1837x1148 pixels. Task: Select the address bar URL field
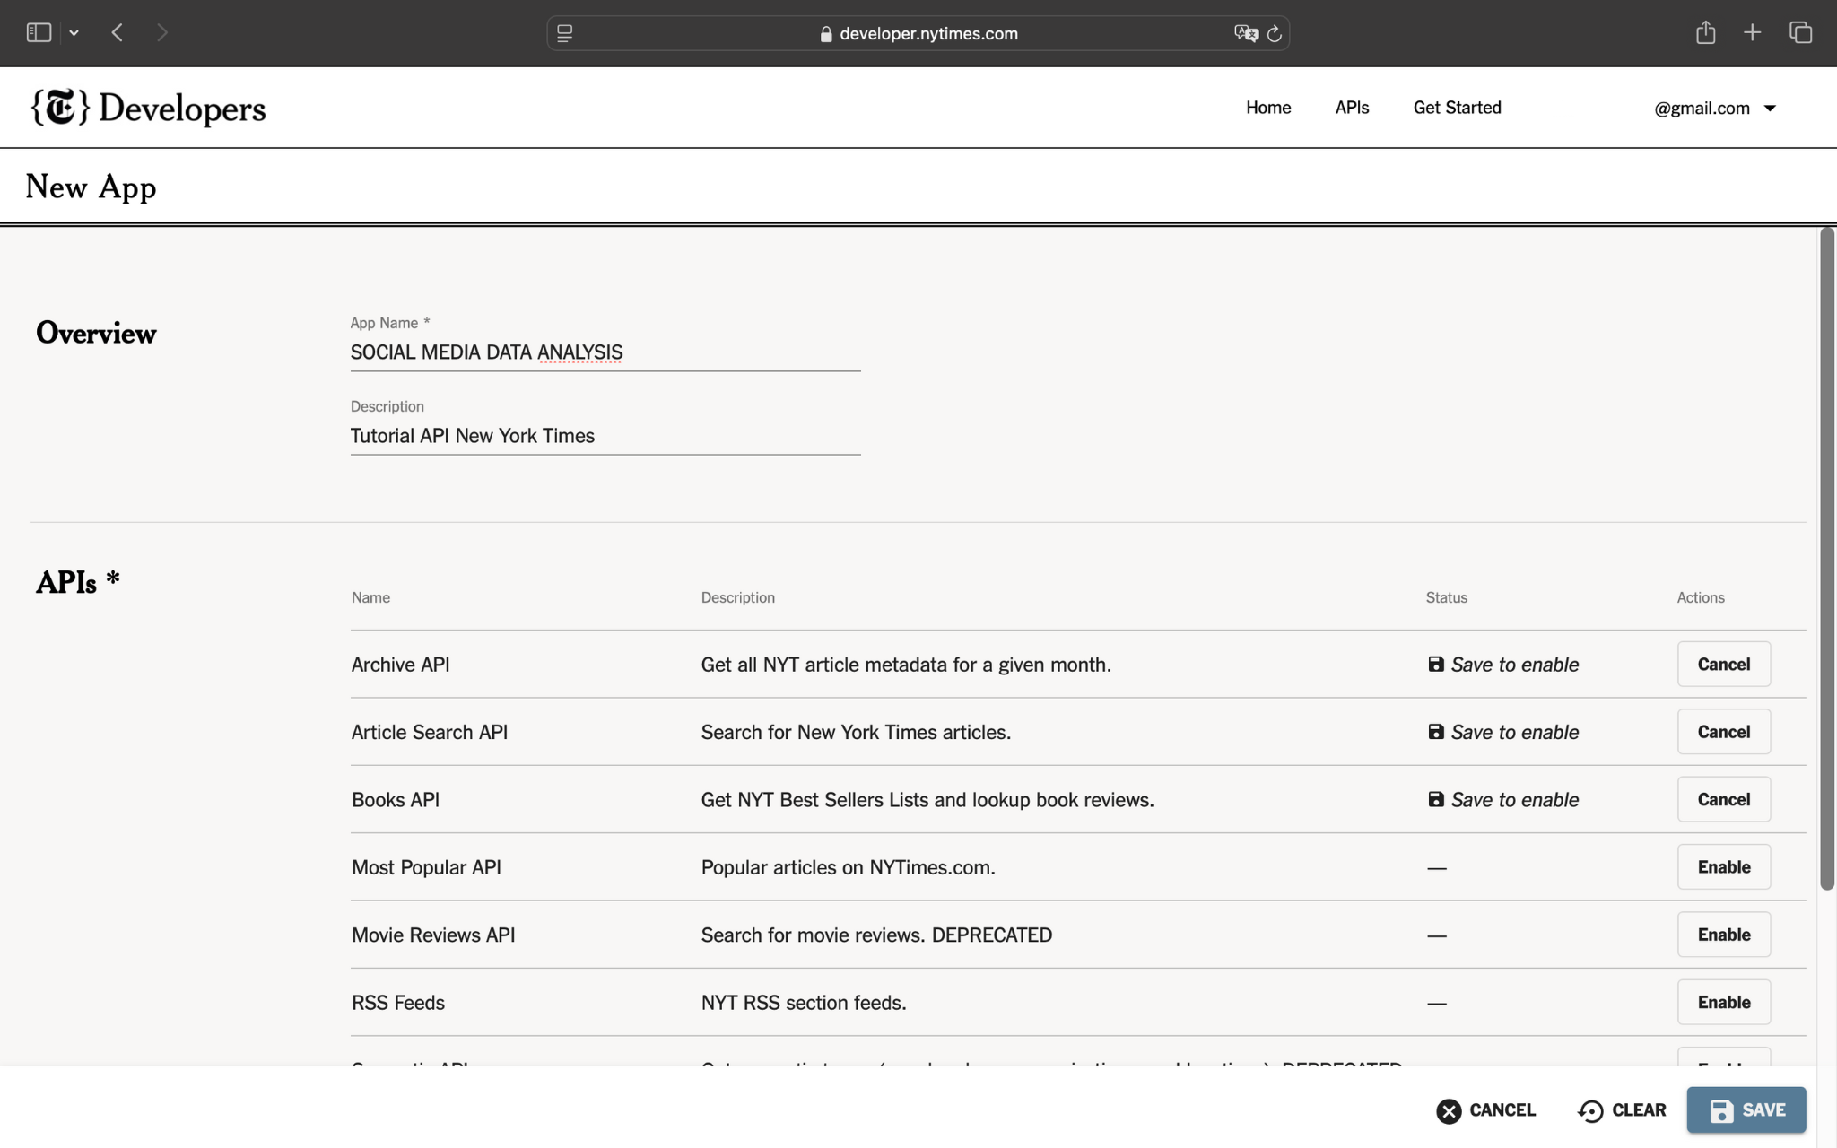tap(918, 33)
